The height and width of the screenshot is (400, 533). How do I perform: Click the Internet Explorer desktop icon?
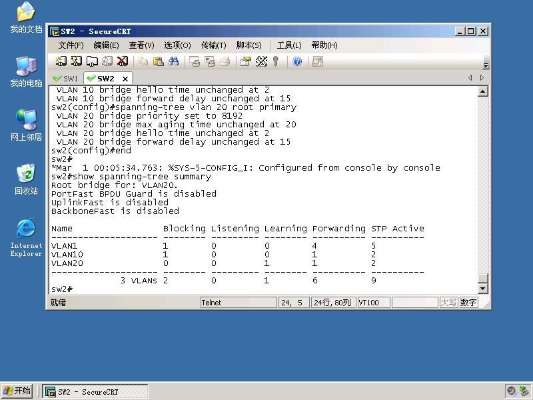pyautogui.click(x=26, y=237)
